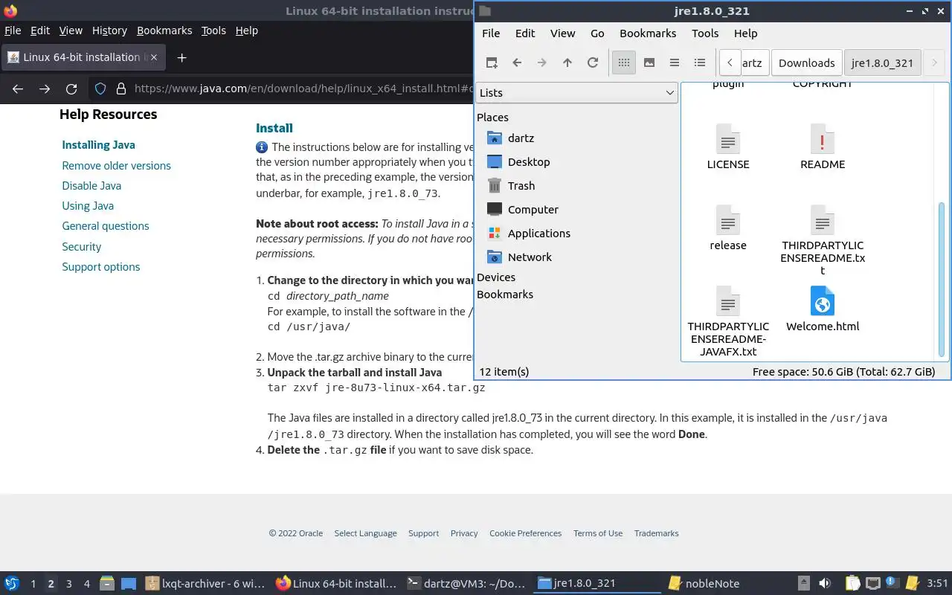Switch to dartz@VM3 terminal taskbar item
This screenshot has height=595, width=952.
(x=468, y=584)
